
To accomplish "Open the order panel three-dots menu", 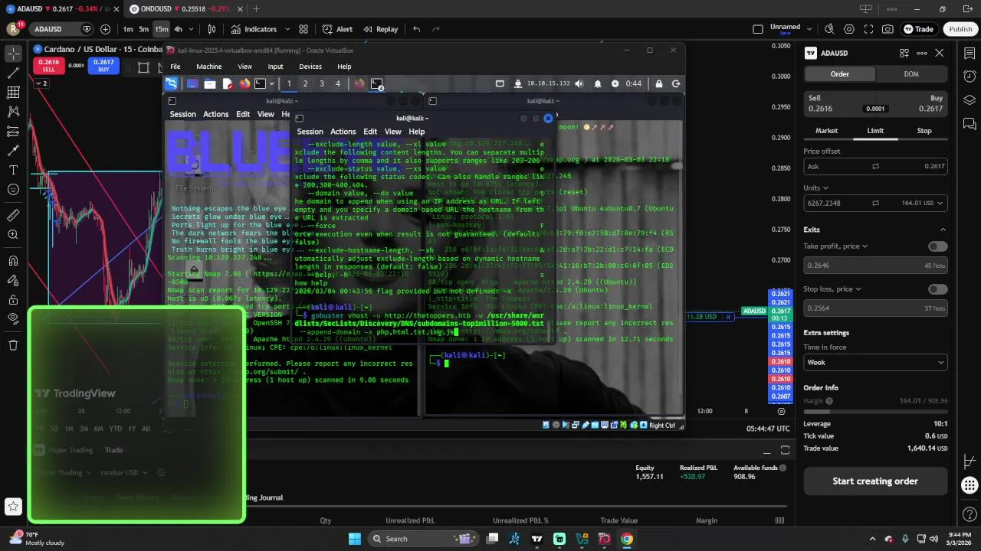I will [921, 53].
